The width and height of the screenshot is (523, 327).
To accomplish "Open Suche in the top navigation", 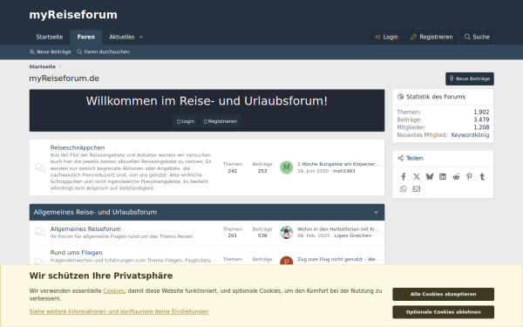I will (477, 37).
